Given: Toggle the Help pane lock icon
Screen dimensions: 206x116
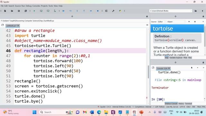Looking at the screenshot, I should coord(195,22).
